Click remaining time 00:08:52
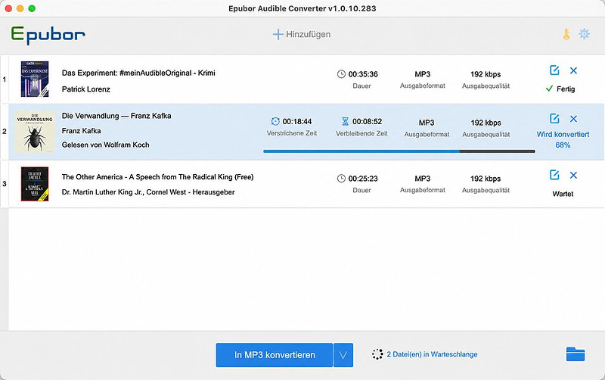The height and width of the screenshot is (380, 605). pos(368,122)
